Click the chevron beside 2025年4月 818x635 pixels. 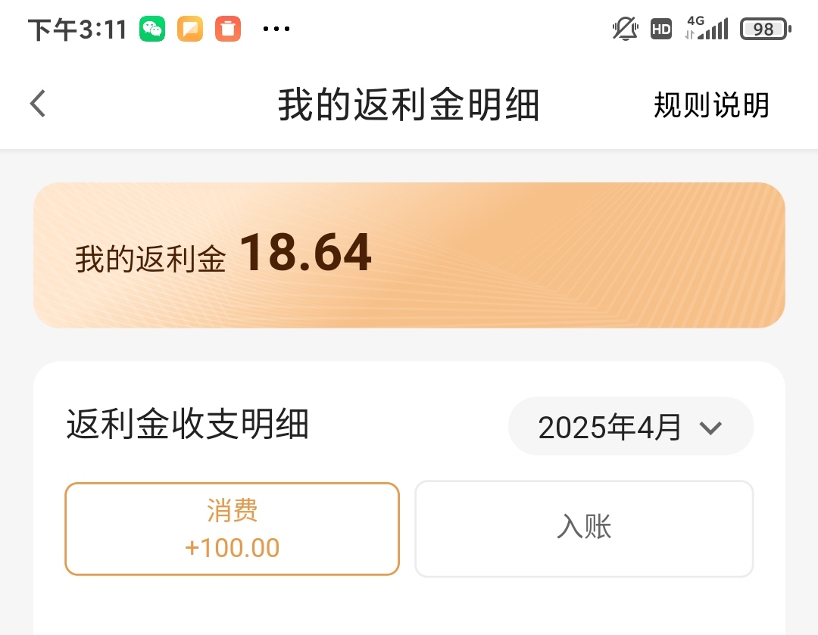coord(710,428)
